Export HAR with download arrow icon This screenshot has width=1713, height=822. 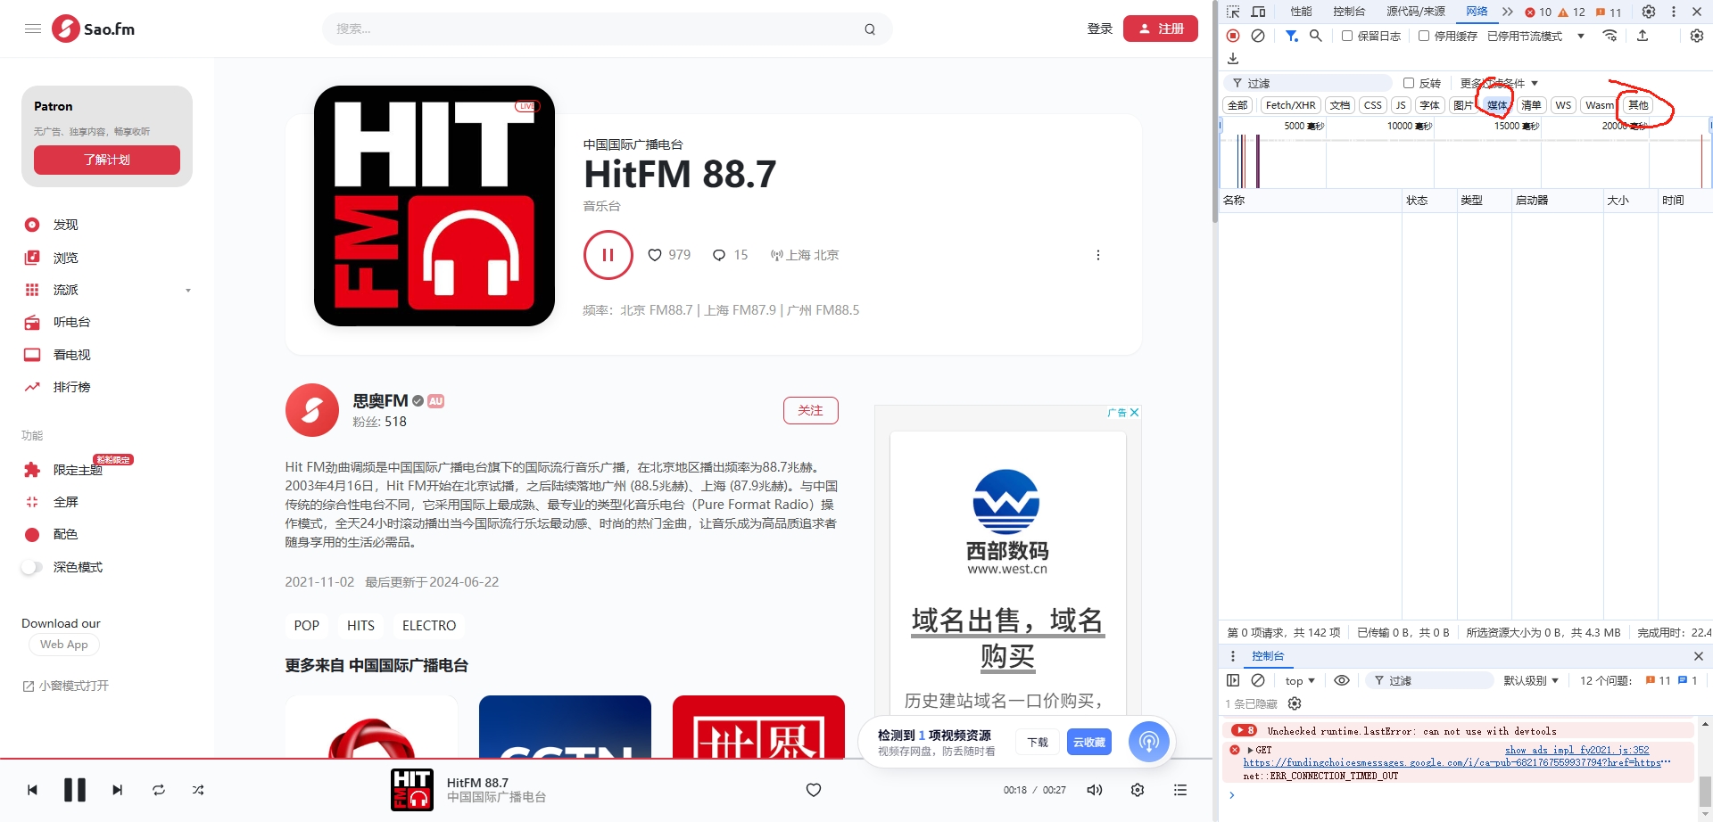[1233, 59]
